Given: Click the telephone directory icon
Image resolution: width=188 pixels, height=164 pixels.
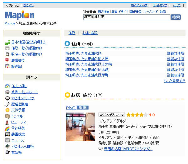Looking at the screenshot, I should 8,152.
